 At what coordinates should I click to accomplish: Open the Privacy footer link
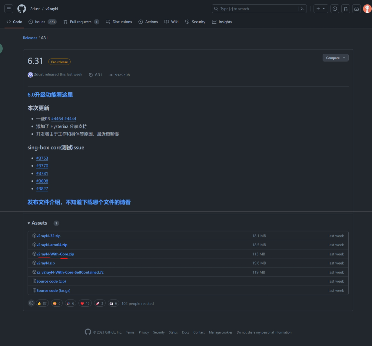point(144,332)
